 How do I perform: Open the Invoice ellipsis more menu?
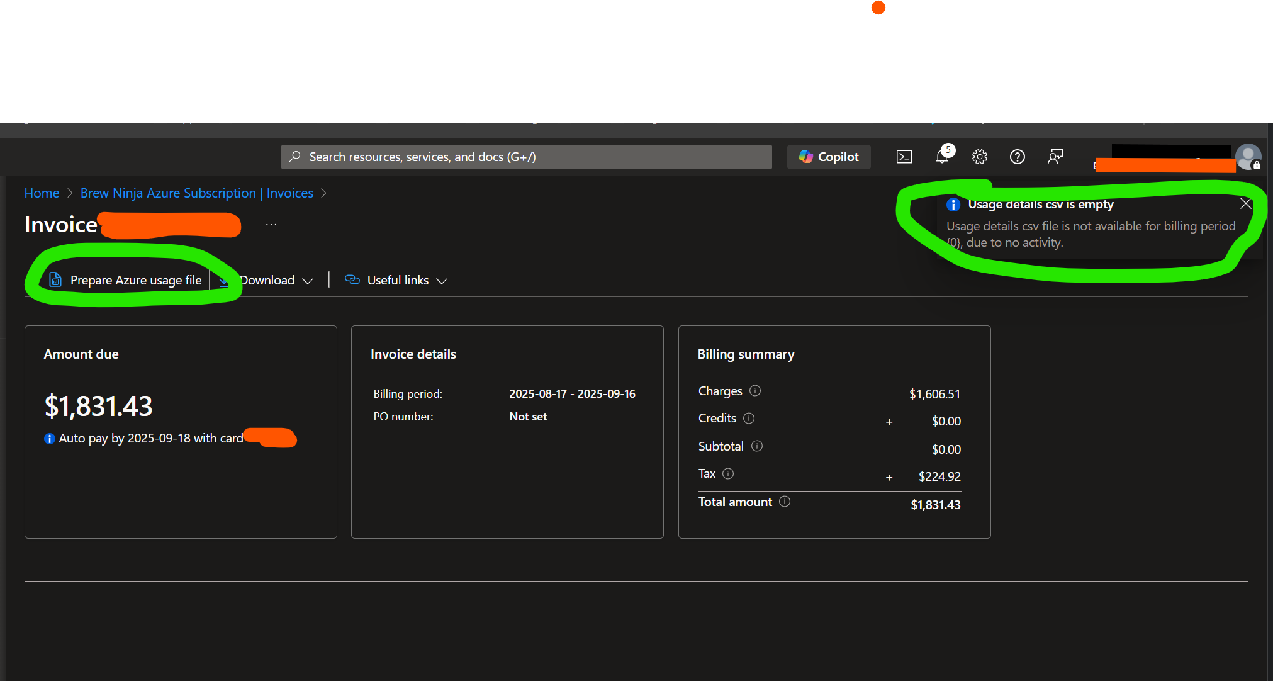click(x=271, y=225)
